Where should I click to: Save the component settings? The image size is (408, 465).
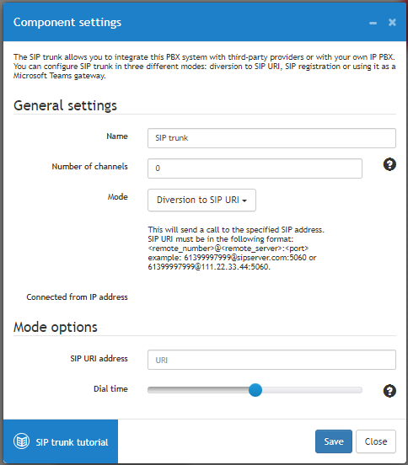tap(334, 441)
